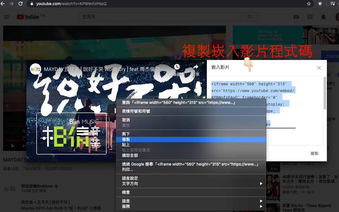Choose 列印... in the context menu
This screenshot has height=212, width=339.
click(191, 169)
